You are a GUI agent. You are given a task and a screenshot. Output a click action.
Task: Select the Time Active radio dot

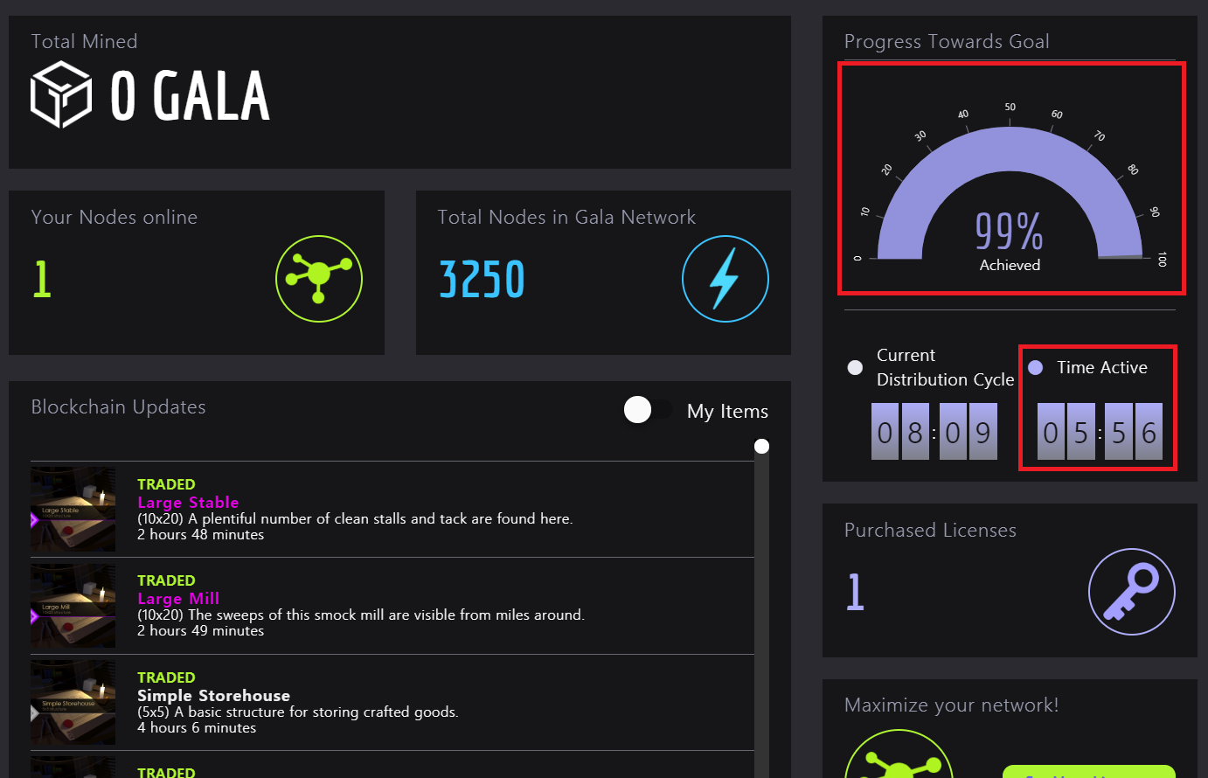click(x=1035, y=367)
